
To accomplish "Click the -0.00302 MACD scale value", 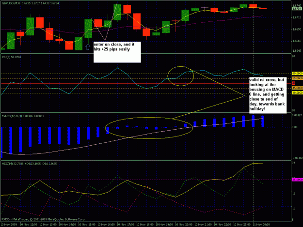I will click(x=298, y=158).
